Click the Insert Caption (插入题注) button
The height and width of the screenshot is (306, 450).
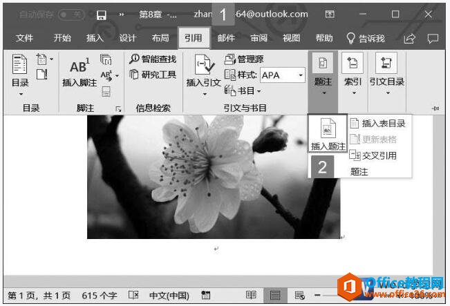[x=328, y=134]
